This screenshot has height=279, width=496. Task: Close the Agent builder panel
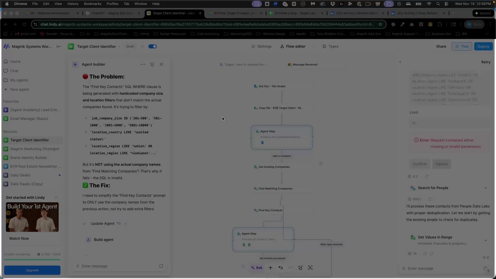pyautogui.click(x=162, y=64)
